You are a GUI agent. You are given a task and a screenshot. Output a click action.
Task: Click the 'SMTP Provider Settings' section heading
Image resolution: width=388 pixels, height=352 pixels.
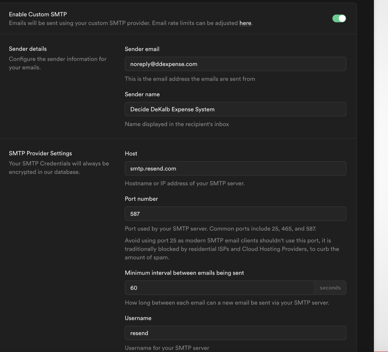click(40, 153)
